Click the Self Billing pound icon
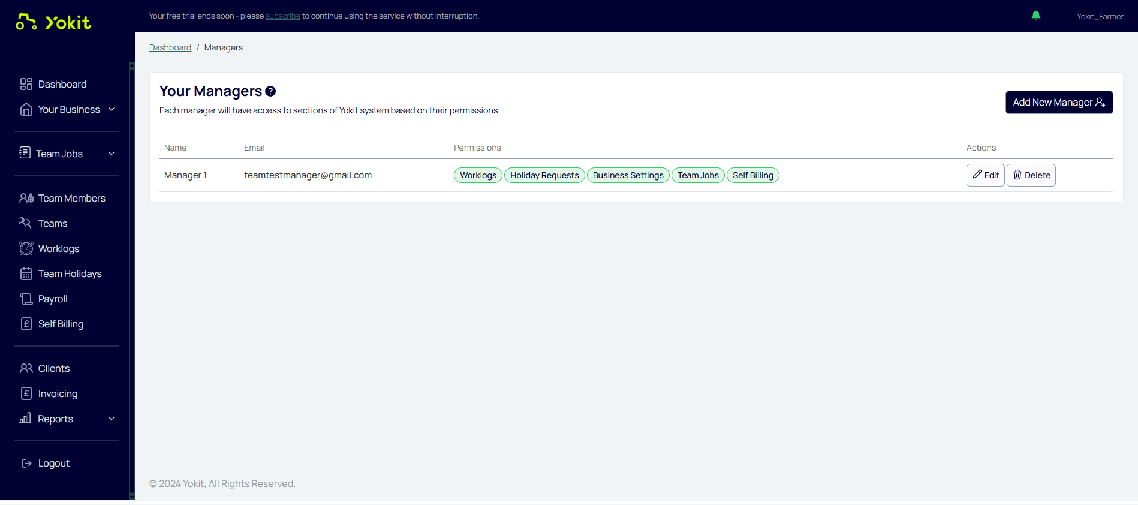The image size is (1138, 505). (x=26, y=324)
